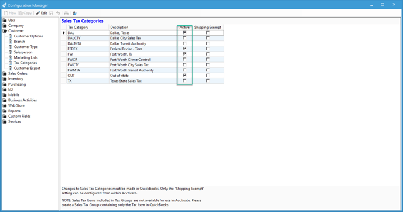Screen dimensions: 403x212
Task: Toggle Active checkbox for FW
Action: pyautogui.click(x=185, y=54)
